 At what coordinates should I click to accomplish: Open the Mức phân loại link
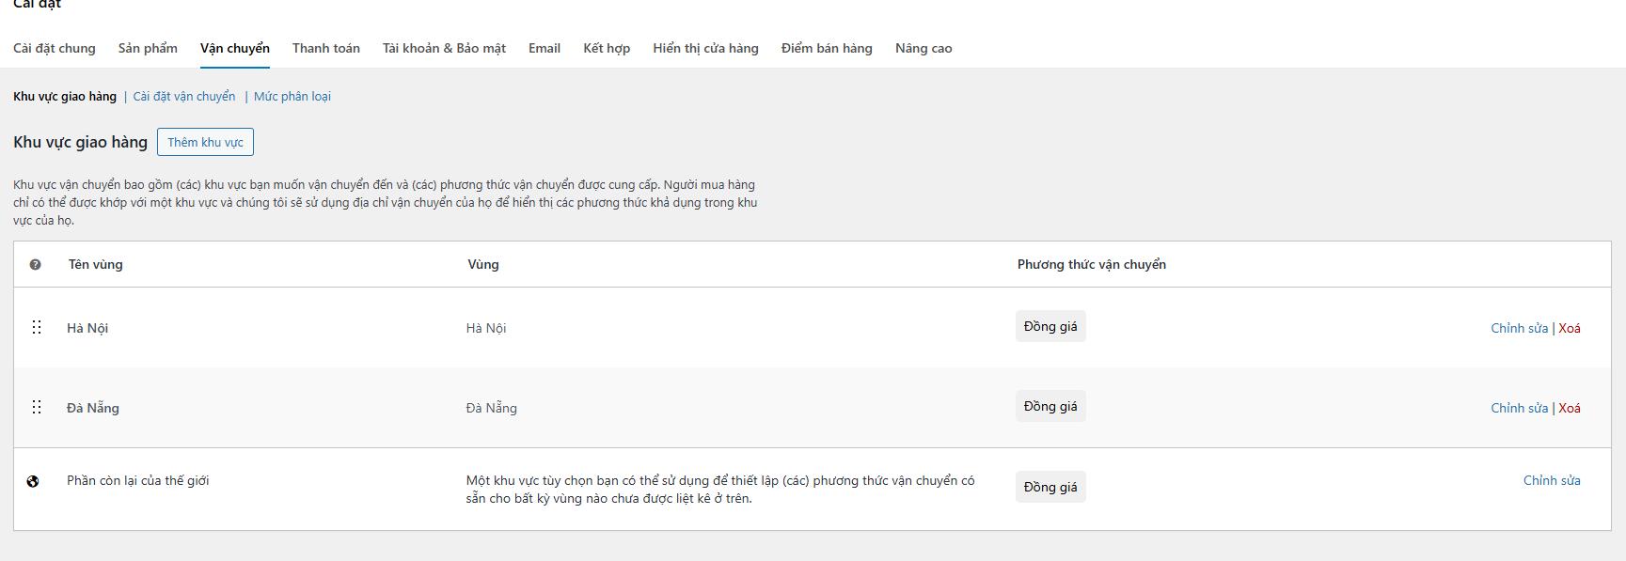click(292, 96)
